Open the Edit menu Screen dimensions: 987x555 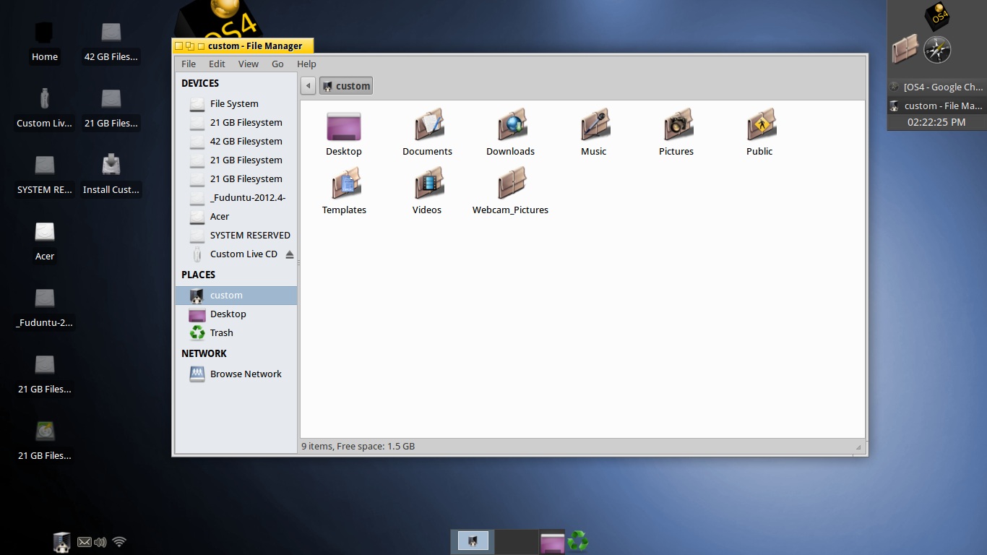[217, 64]
